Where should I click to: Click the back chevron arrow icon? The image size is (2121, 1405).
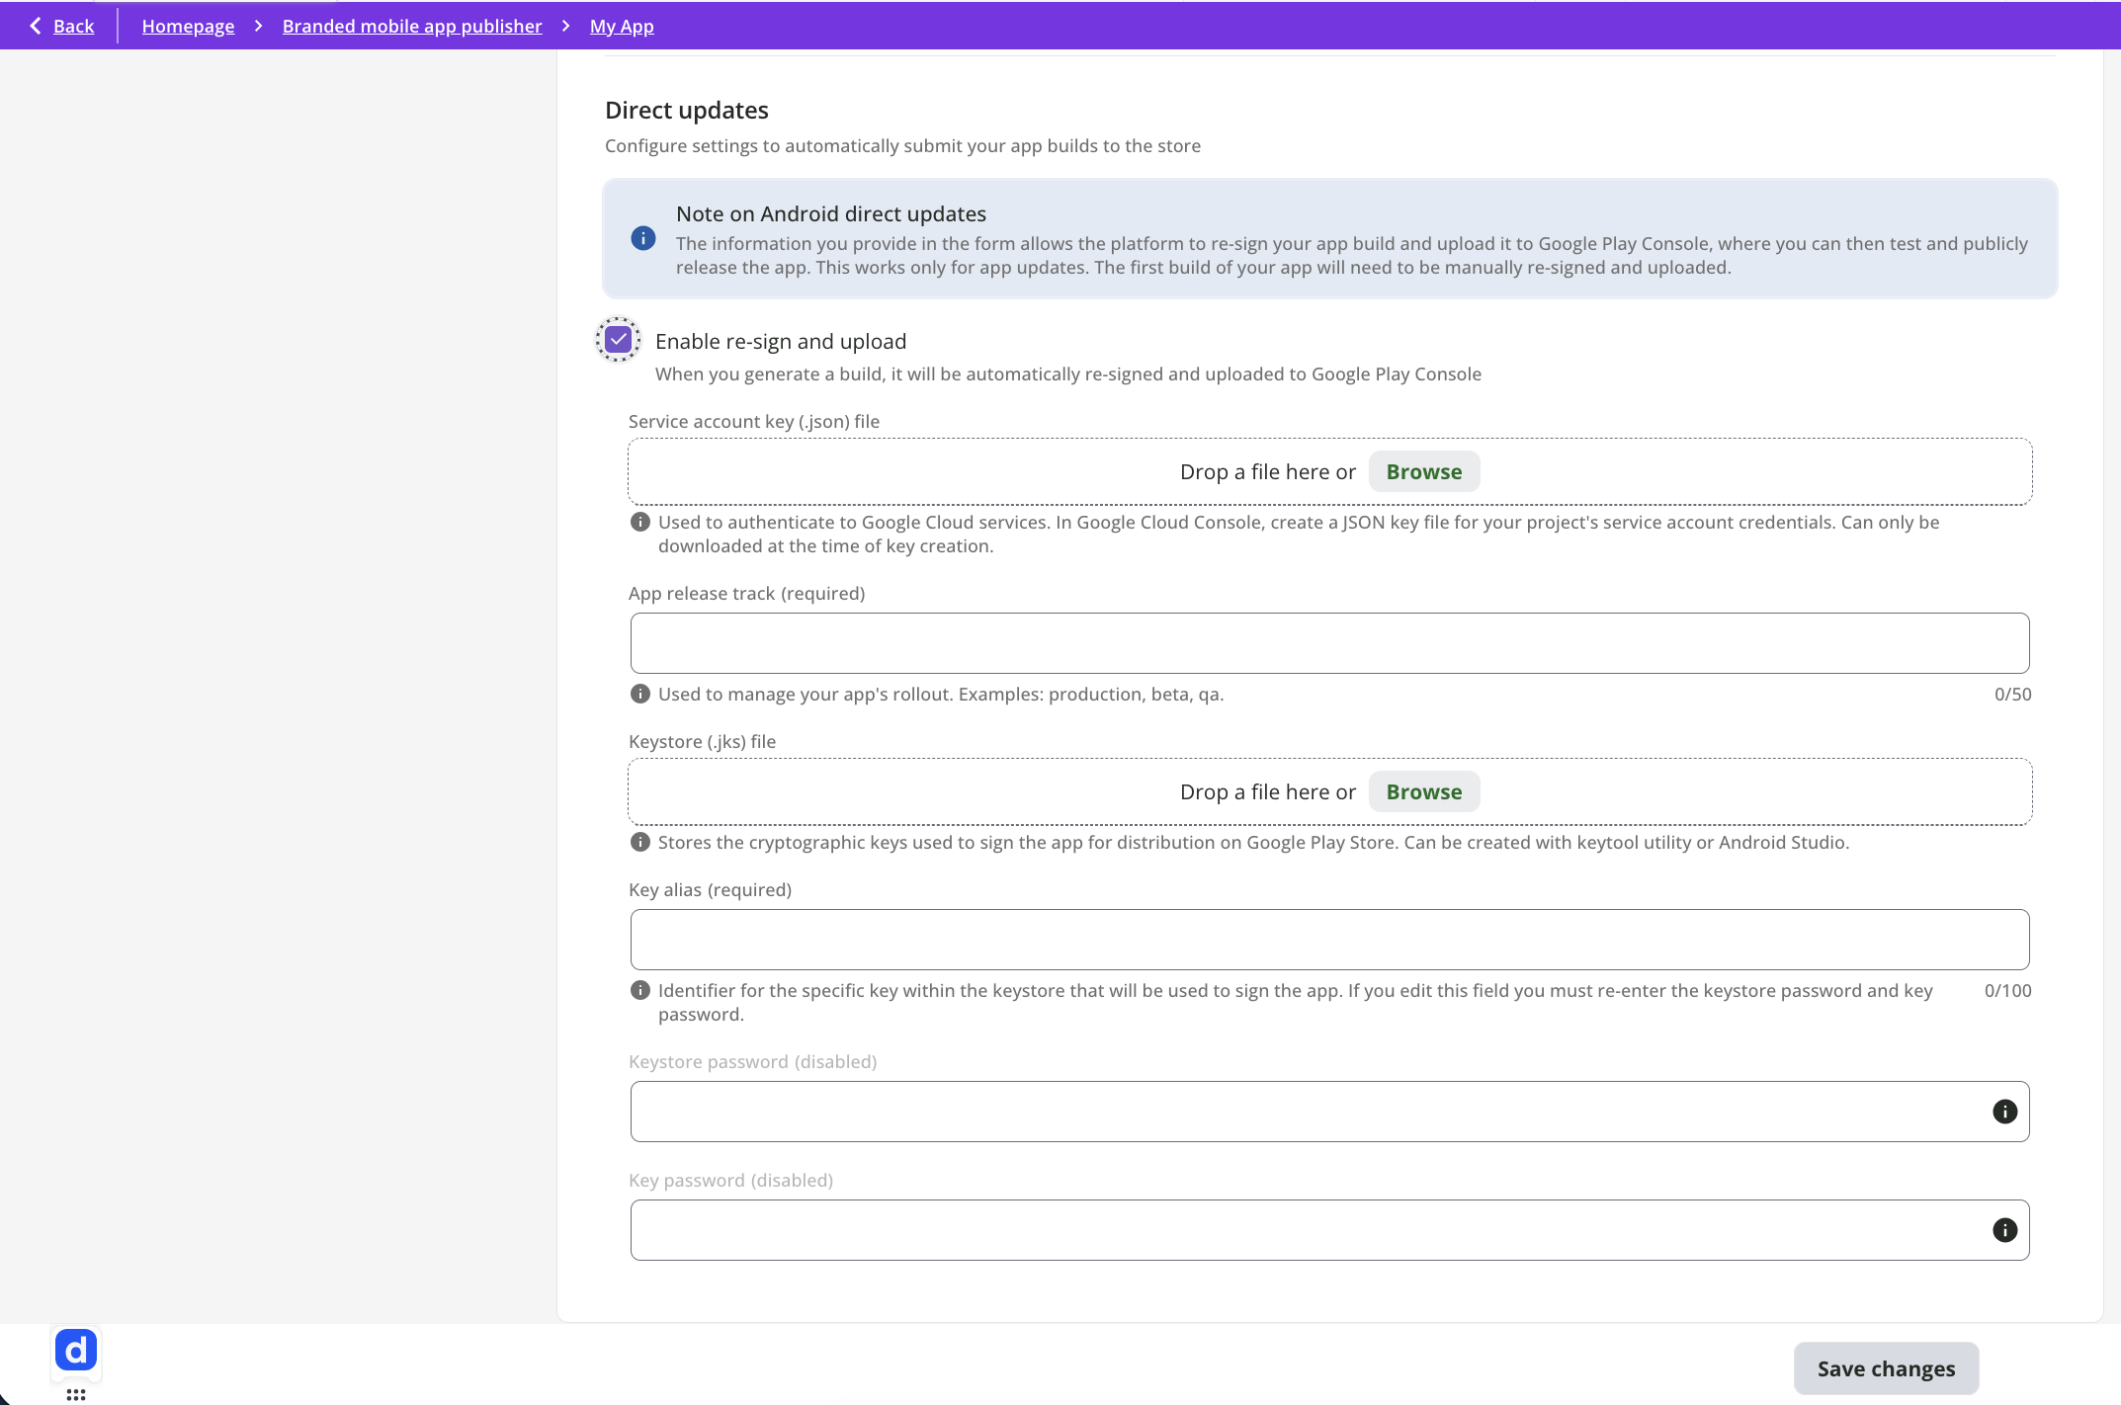[36, 26]
